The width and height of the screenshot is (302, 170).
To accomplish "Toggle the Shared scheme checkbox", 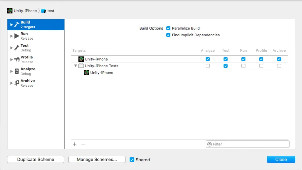I will tap(132, 160).
